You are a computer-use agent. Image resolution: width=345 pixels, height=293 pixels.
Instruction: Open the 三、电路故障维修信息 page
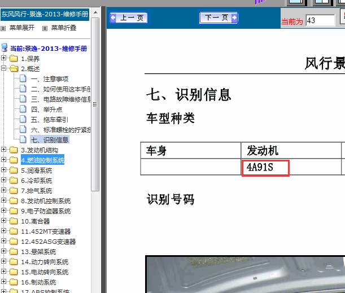pyautogui.click(x=60, y=99)
